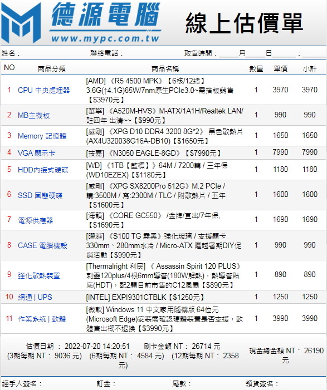Click the VGA subtotal 7990
Image resolution: width=327 pixels, height=390 pixels.
click(x=310, y=152)
